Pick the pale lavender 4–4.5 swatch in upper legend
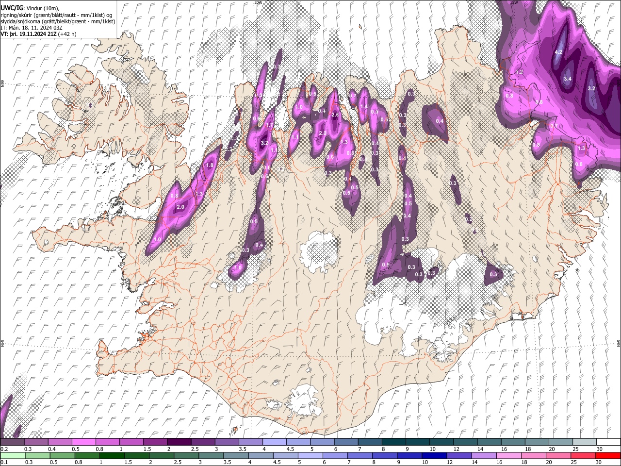 click(x=274, y=442)
